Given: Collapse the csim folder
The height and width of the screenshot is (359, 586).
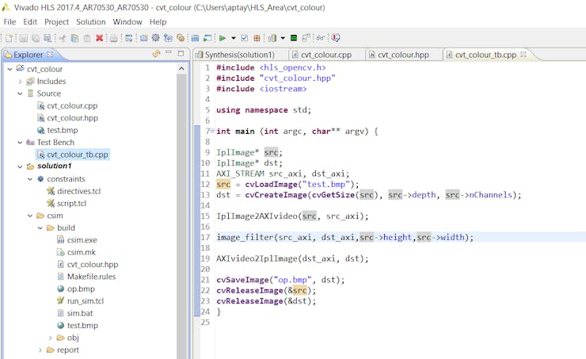Looking at the screenshot, I should coord(30,216).
